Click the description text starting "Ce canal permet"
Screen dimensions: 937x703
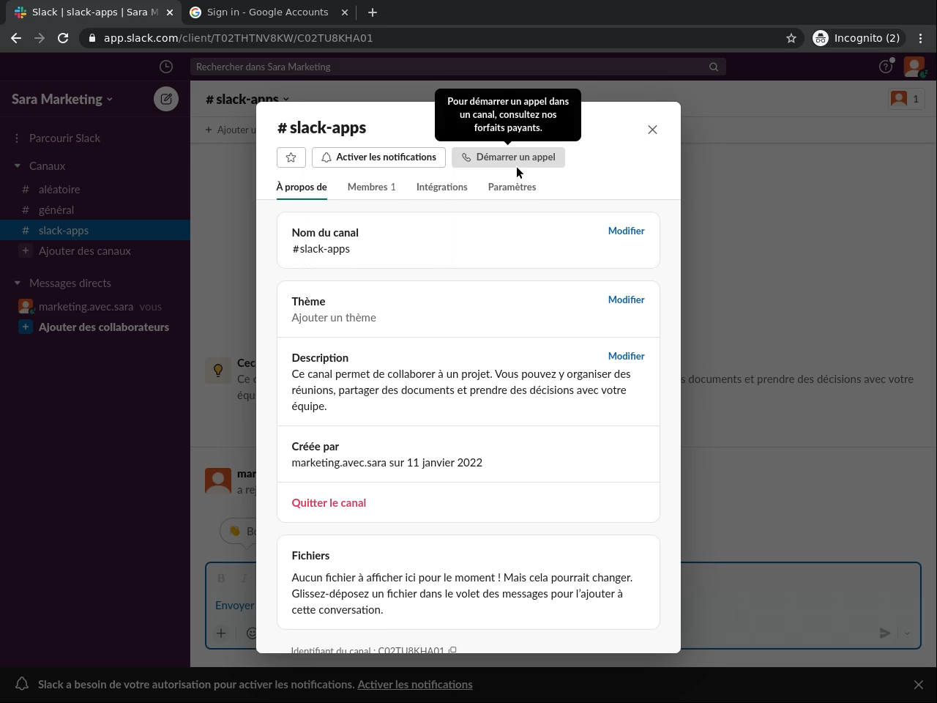click(x=461, y=390)
